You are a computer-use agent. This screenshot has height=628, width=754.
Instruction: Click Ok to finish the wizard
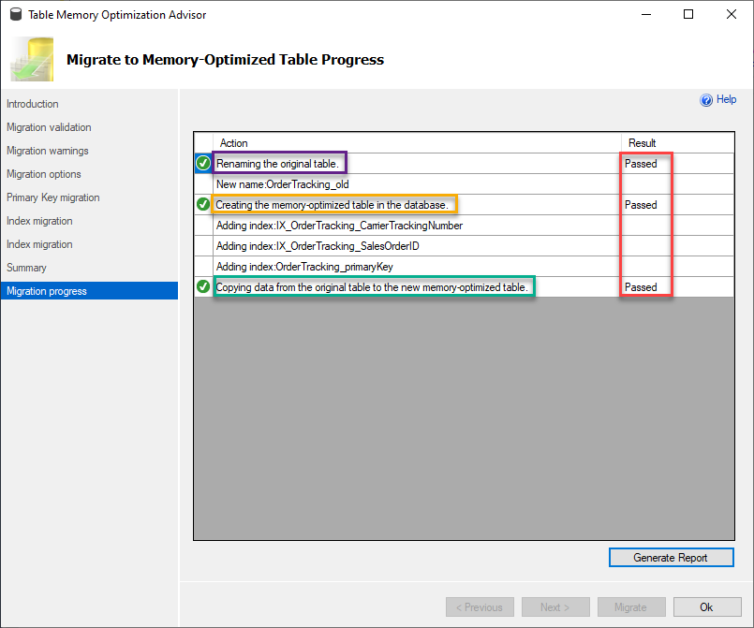(x=707, y=606)
